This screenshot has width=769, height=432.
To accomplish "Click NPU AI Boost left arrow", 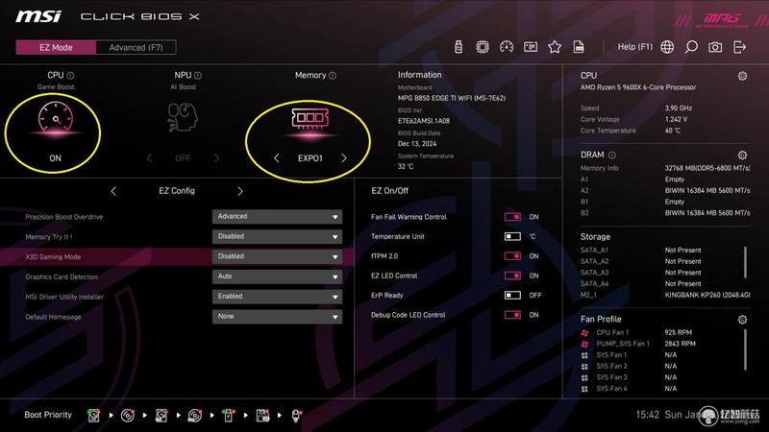I will coord(149,158).
